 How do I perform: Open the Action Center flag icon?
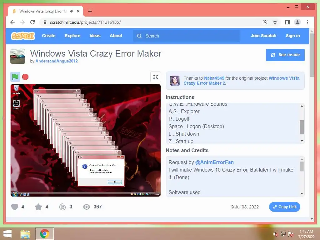pos(290,234)
